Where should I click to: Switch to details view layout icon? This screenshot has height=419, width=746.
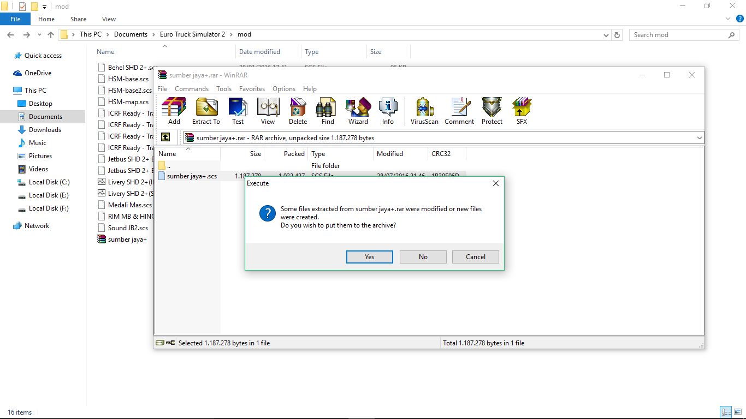(726, 412)
